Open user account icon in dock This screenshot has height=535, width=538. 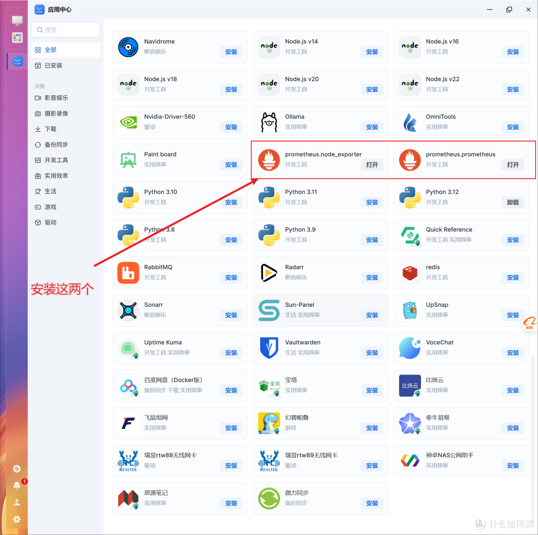point(17,503)
